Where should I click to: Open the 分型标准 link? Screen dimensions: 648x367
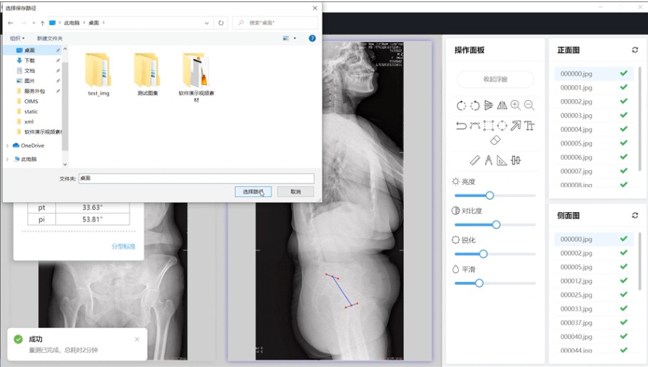[x=123, y=246]
